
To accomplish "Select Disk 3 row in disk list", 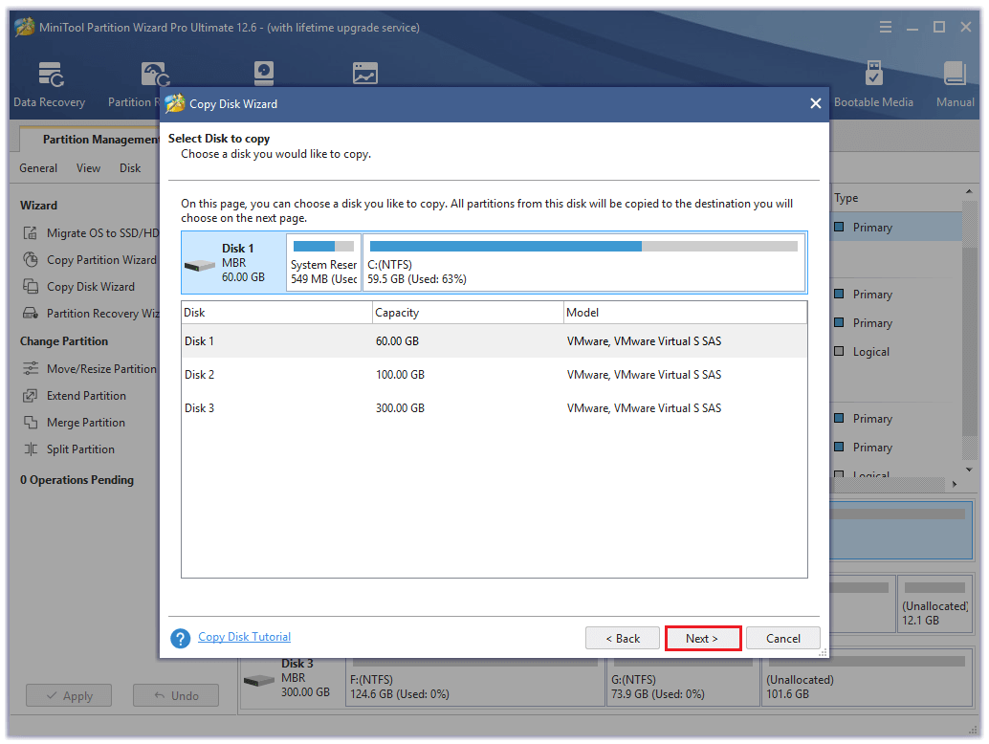I will click(494, 408).
